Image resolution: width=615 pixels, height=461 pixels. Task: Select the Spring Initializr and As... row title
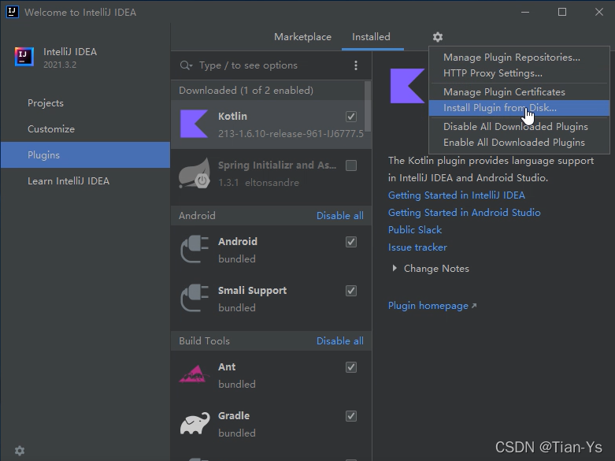(x=277, y=165)
